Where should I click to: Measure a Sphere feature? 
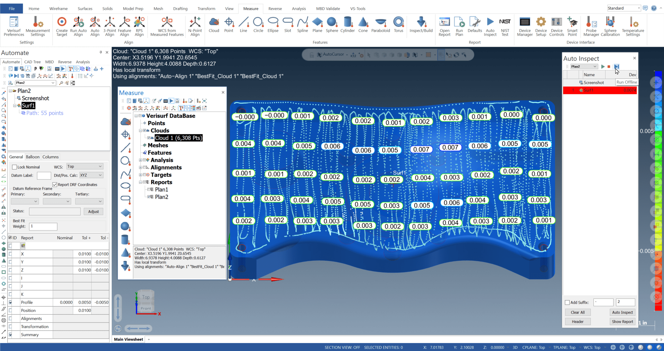332,25
